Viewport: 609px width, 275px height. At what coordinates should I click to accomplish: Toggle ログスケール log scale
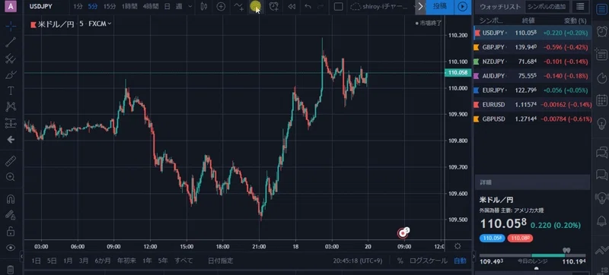point(428,261)
